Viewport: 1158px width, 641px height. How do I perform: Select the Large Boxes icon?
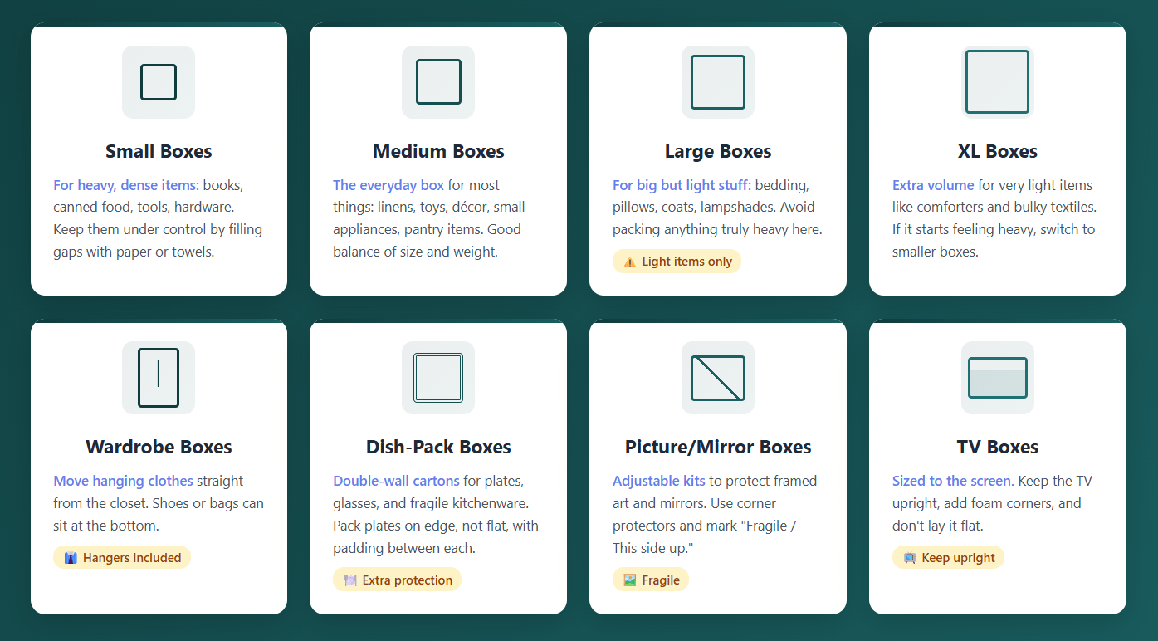(718, 82)
